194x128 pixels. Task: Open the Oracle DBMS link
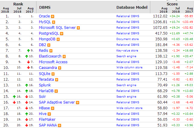44,16
